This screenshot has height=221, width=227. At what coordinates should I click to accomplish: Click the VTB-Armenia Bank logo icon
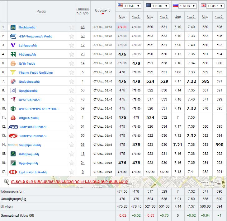[x=13, y=36]
